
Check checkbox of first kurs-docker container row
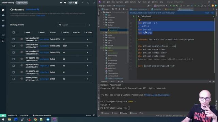(x=14, y=39)
